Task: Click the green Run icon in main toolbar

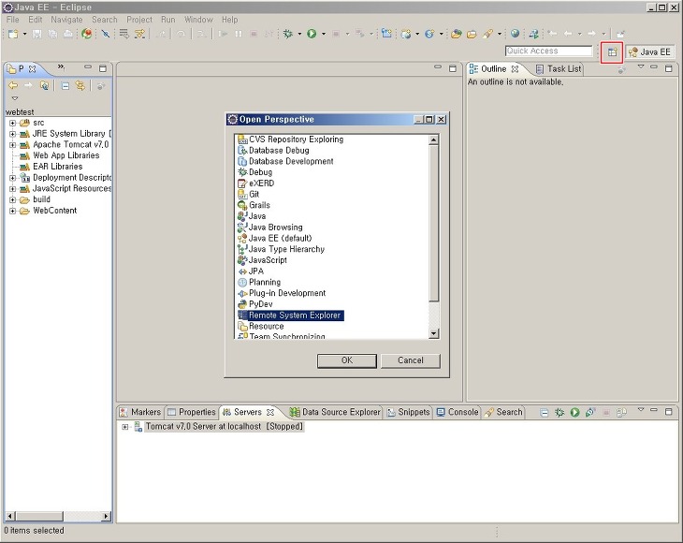Action: 312,34
